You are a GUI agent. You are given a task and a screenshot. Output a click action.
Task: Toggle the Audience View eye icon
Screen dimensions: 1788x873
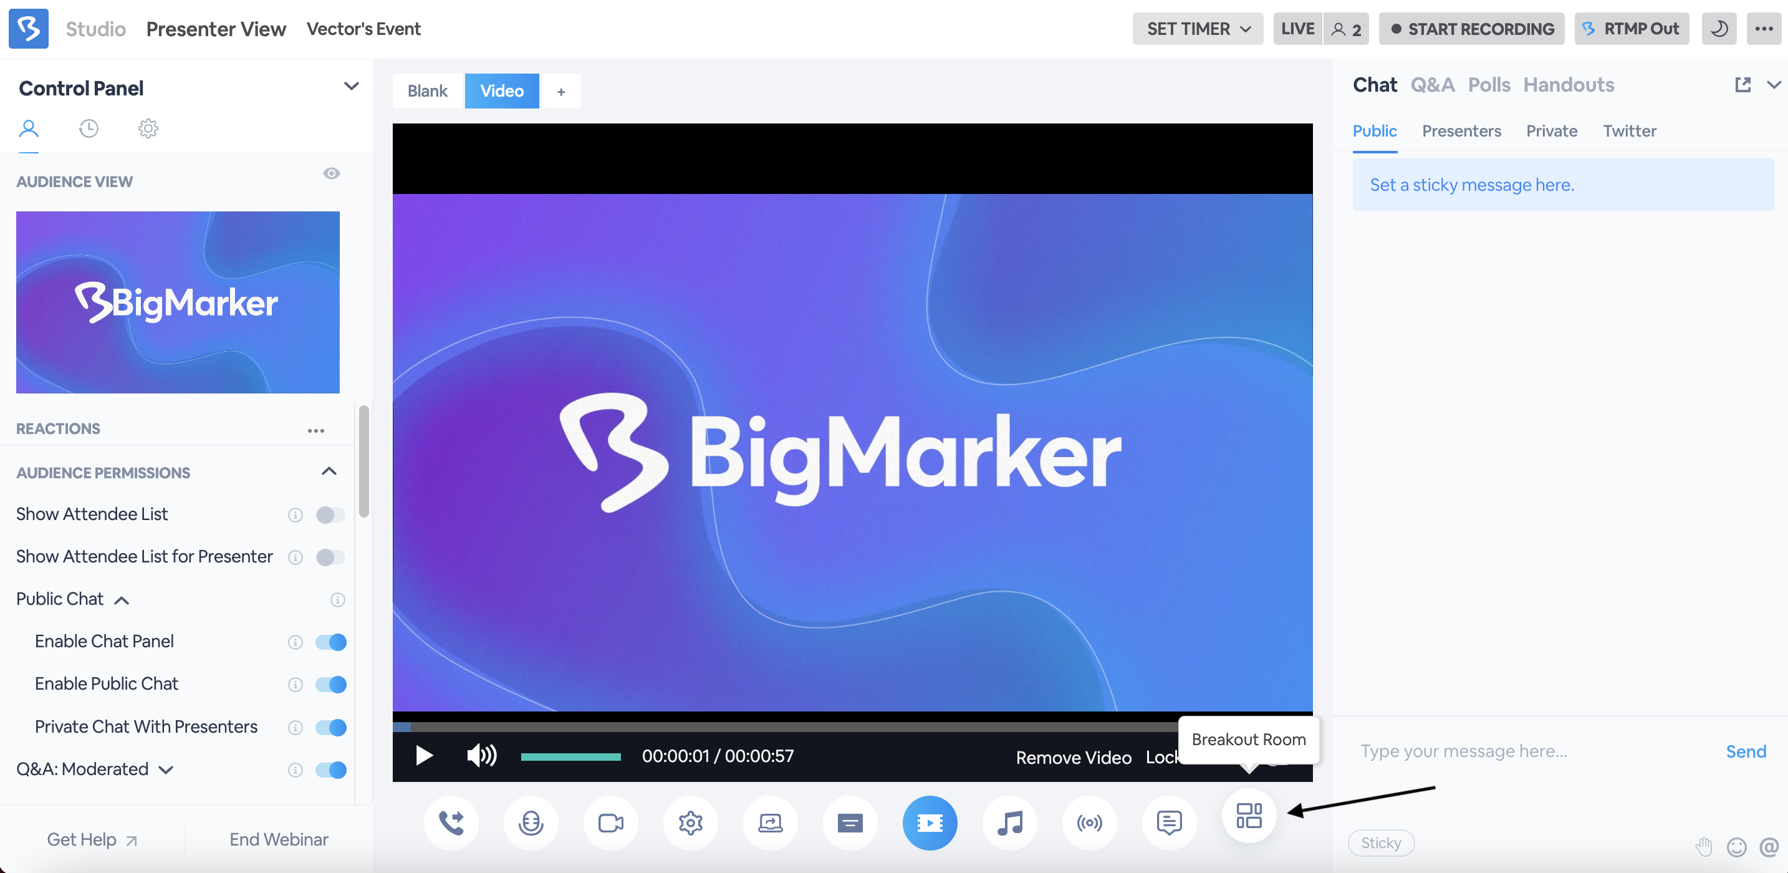click(x=331, y=173)
